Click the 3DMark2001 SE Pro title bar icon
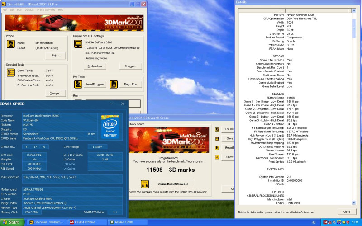The image size is (362, 226). [4, 4]
